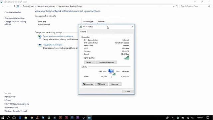This screenshot has width=213, height=120.
Task: Click the received bytes value 4,103,101
Action: (x=125, y=77)
